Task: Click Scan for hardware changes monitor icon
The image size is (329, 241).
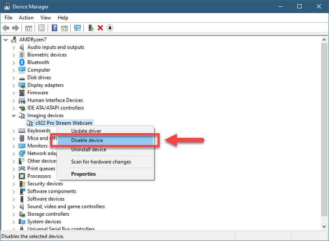Action: (78, 28)
